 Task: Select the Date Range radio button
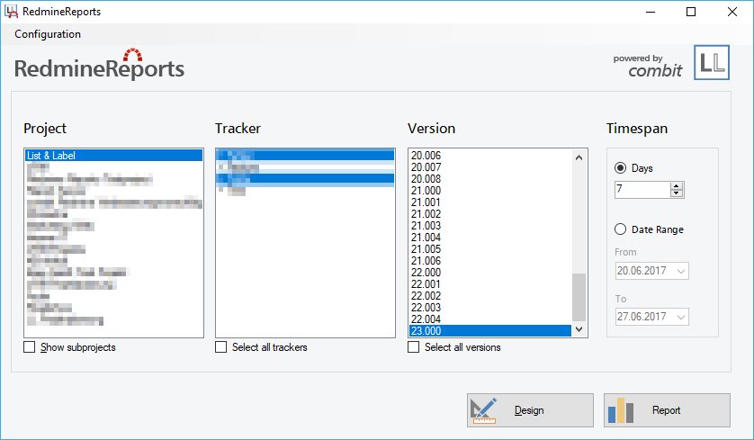[620, 229]
